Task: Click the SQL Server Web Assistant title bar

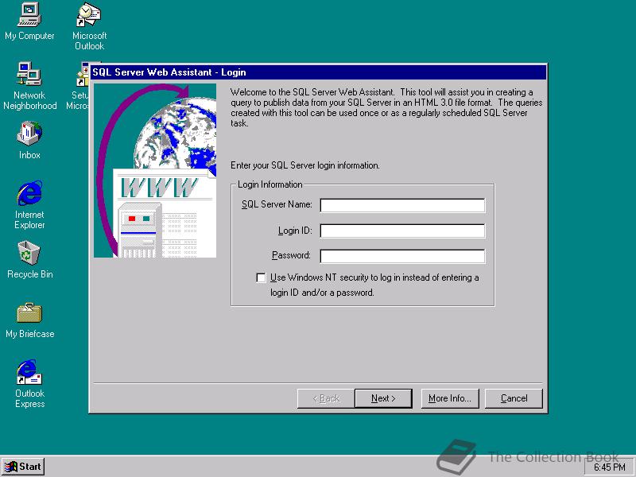Action: pyautogui.click(x=318, y=72)
